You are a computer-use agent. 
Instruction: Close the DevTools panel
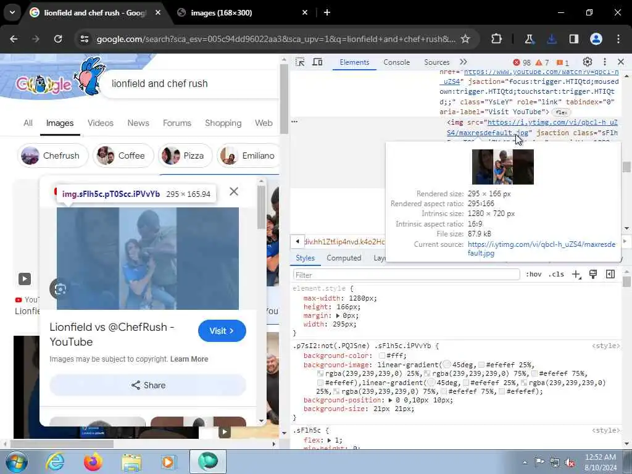(621, 62)
